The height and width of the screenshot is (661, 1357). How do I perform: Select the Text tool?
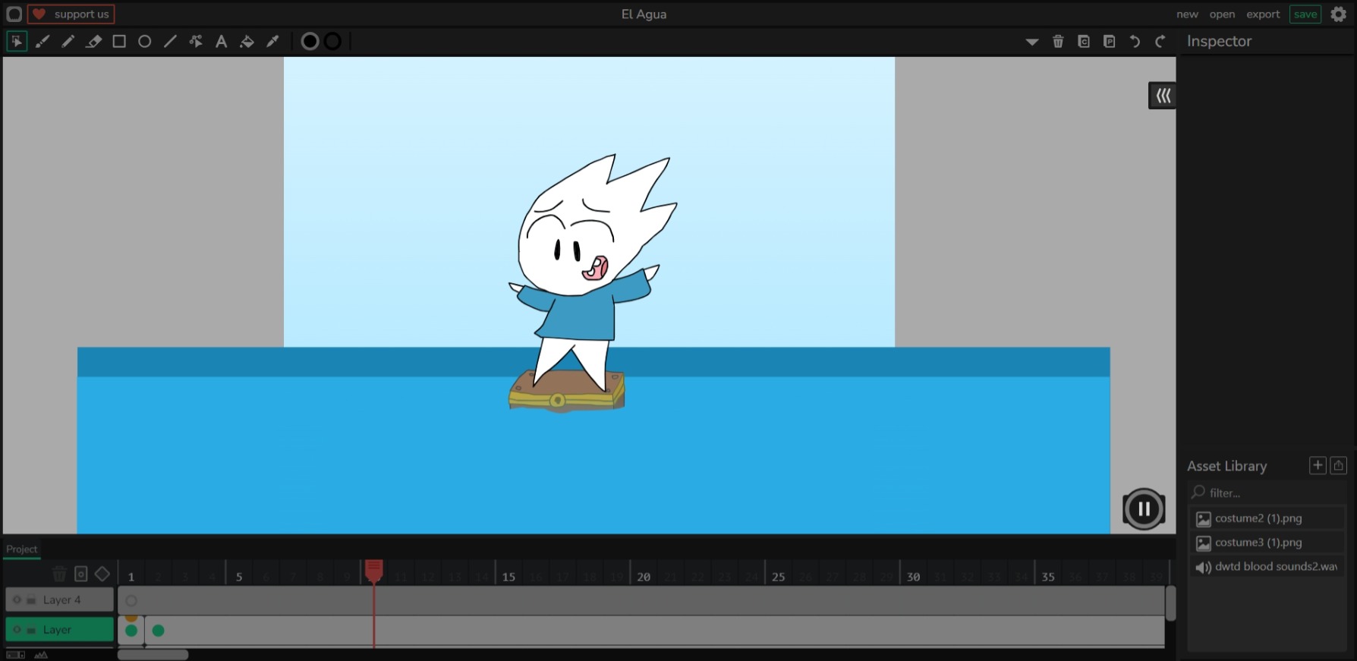[x=221, y=41]
